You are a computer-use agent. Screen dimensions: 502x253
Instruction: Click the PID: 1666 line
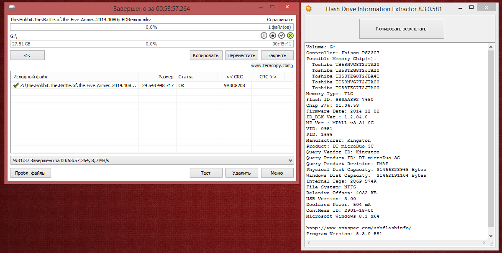319,135
